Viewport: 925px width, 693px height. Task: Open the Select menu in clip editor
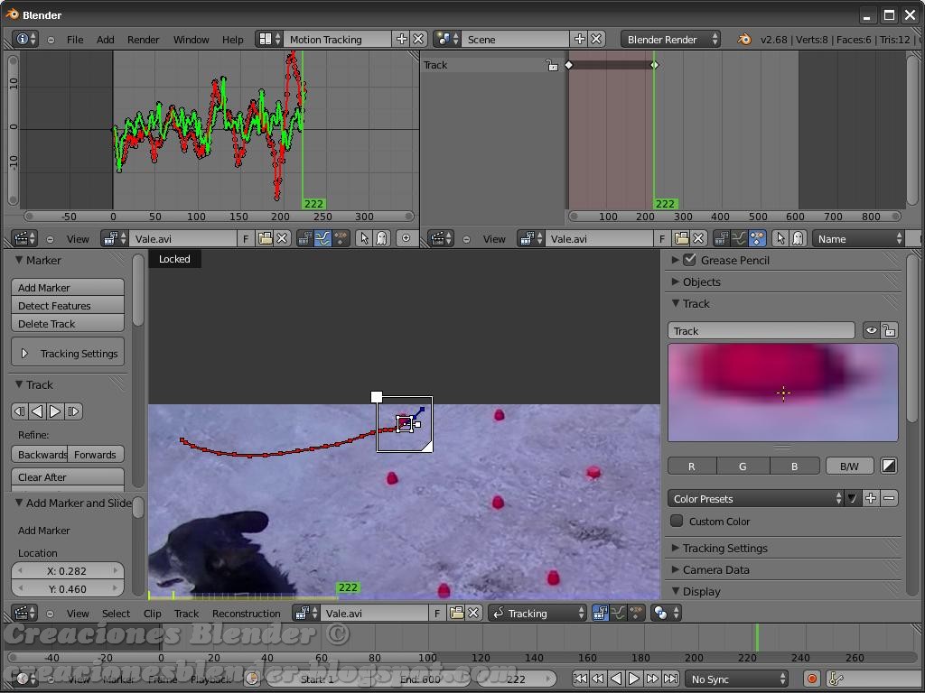coord(116,613)
